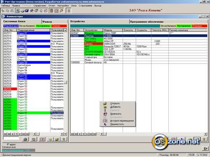Click the exit door icon at bottom right
The image size is (210, 157).
205,149
